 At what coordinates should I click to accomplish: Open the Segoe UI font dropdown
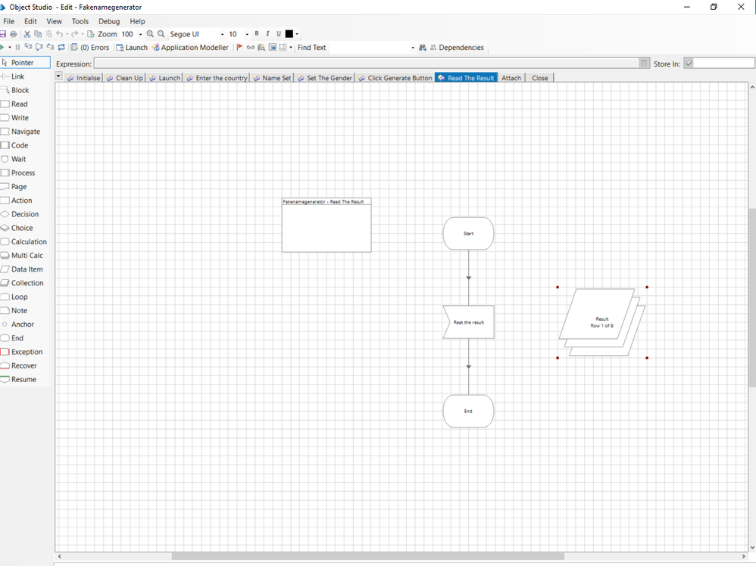(222, 34)
